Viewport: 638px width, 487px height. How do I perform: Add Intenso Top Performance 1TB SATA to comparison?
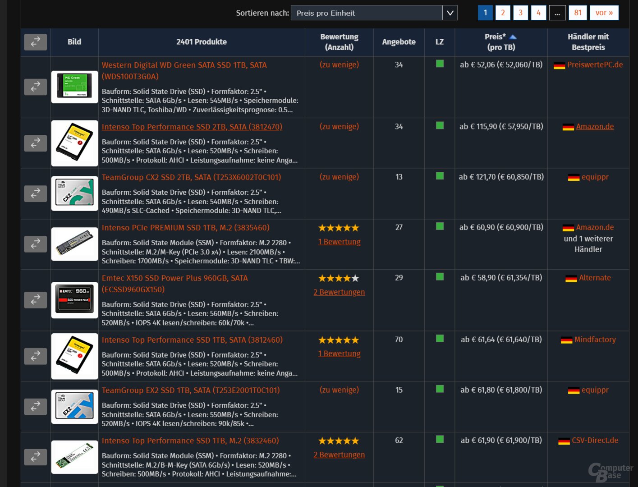click(36, 356)
